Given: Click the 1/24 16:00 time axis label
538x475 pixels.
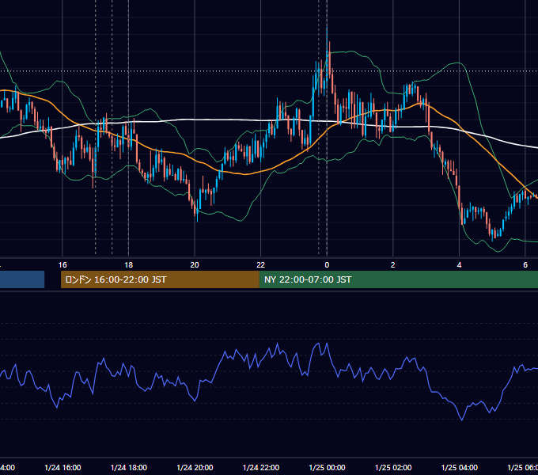Looking at the screenshot, I should coord(63,467).
